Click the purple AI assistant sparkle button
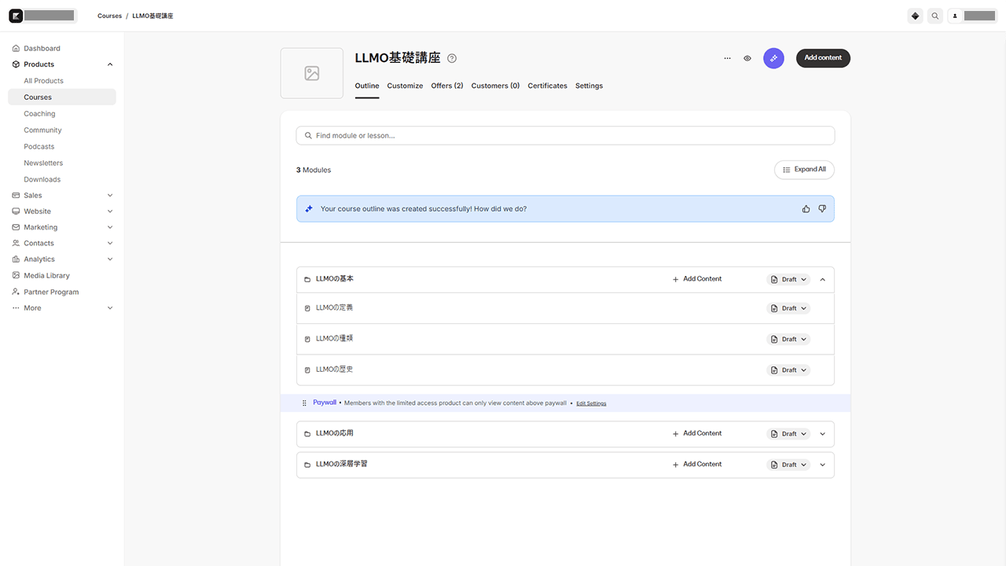 tap(773, 58)
